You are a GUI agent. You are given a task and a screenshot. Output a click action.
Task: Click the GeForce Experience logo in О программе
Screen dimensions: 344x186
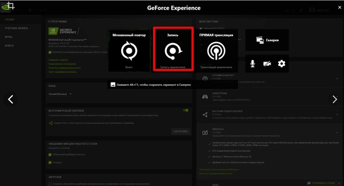(63, 31)
